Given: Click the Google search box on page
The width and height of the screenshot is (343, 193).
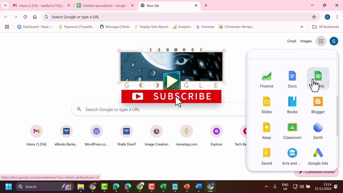Looking at the screenshot, I should click(159, 109).
